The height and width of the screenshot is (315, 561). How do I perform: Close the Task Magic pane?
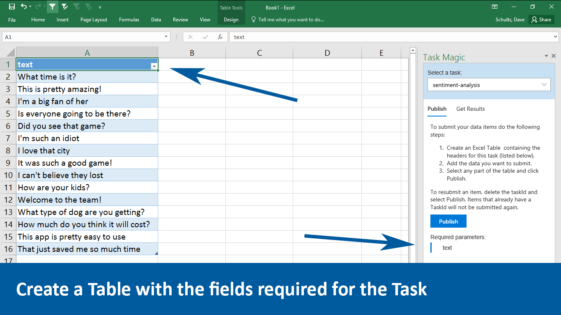tap(554, 56)
